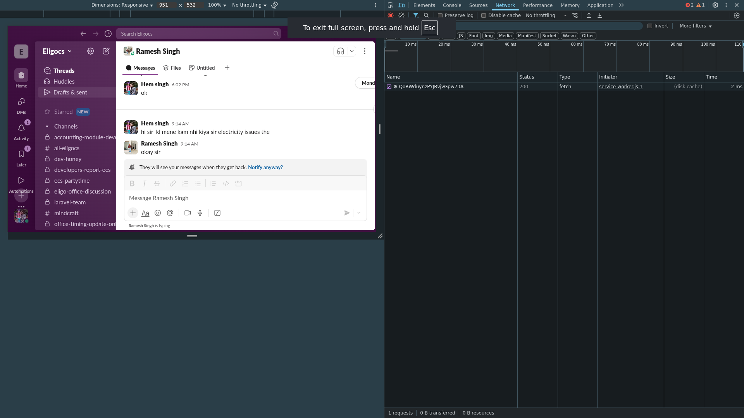Image resolution: width=744 pixels, height=418 pixels.
Task: Stop recording network log
Action: pyautogui.click(x=391, y=15)
